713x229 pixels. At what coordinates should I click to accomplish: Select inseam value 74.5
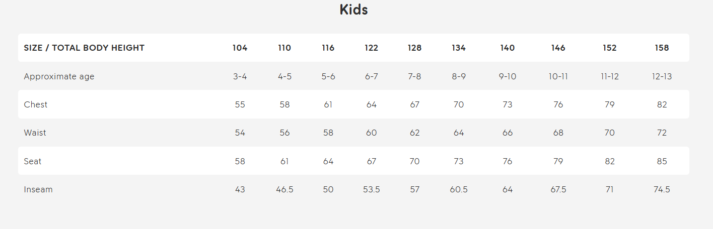coord(662,189)
